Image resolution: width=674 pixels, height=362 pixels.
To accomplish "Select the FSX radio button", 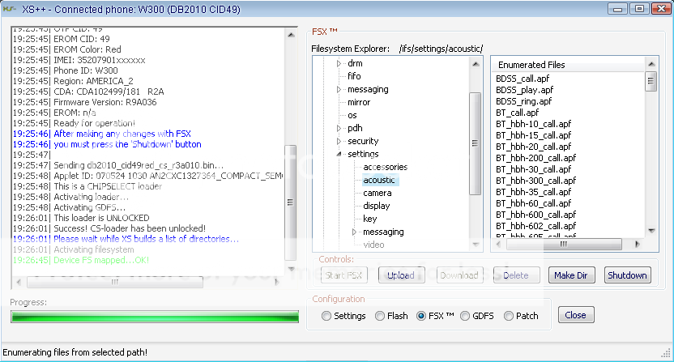I will click(421, 316).
